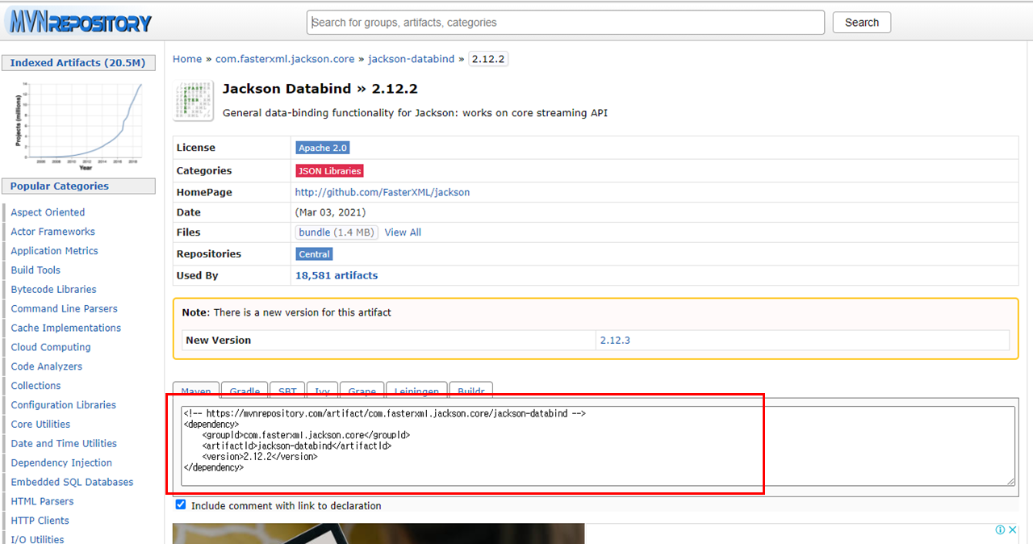Switch to the SBT tab

287,390
